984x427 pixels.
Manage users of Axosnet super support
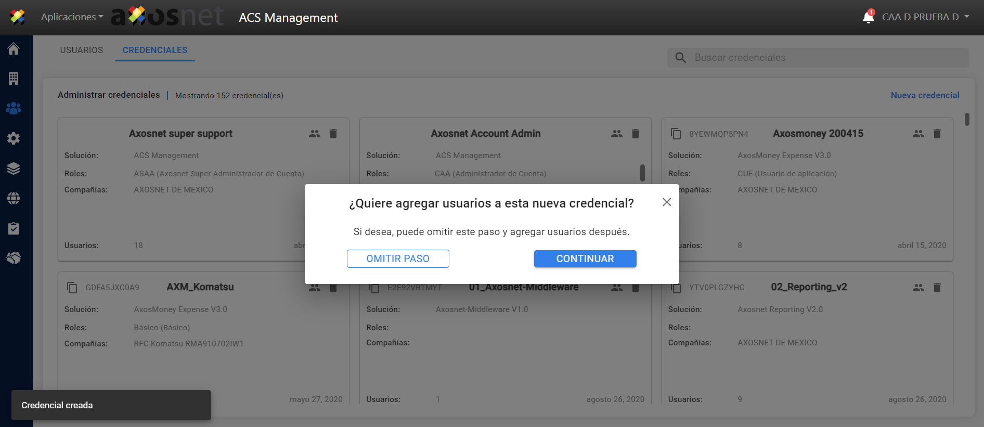(x=314, y=134)
